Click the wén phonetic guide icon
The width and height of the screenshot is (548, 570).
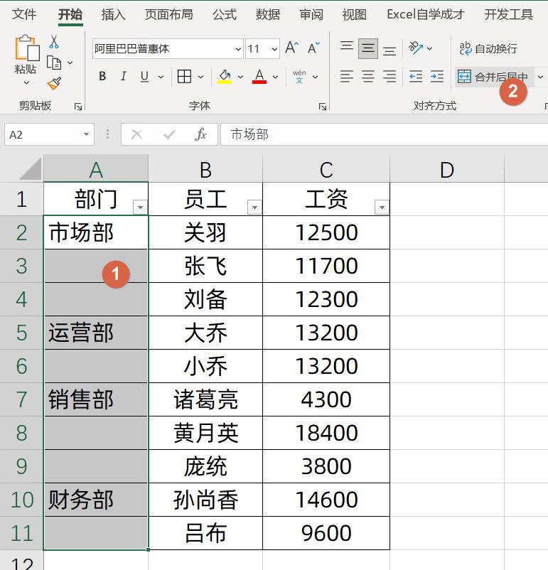click(299, 77)
